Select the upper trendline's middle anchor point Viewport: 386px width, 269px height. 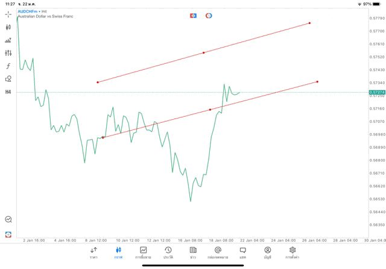203,52
